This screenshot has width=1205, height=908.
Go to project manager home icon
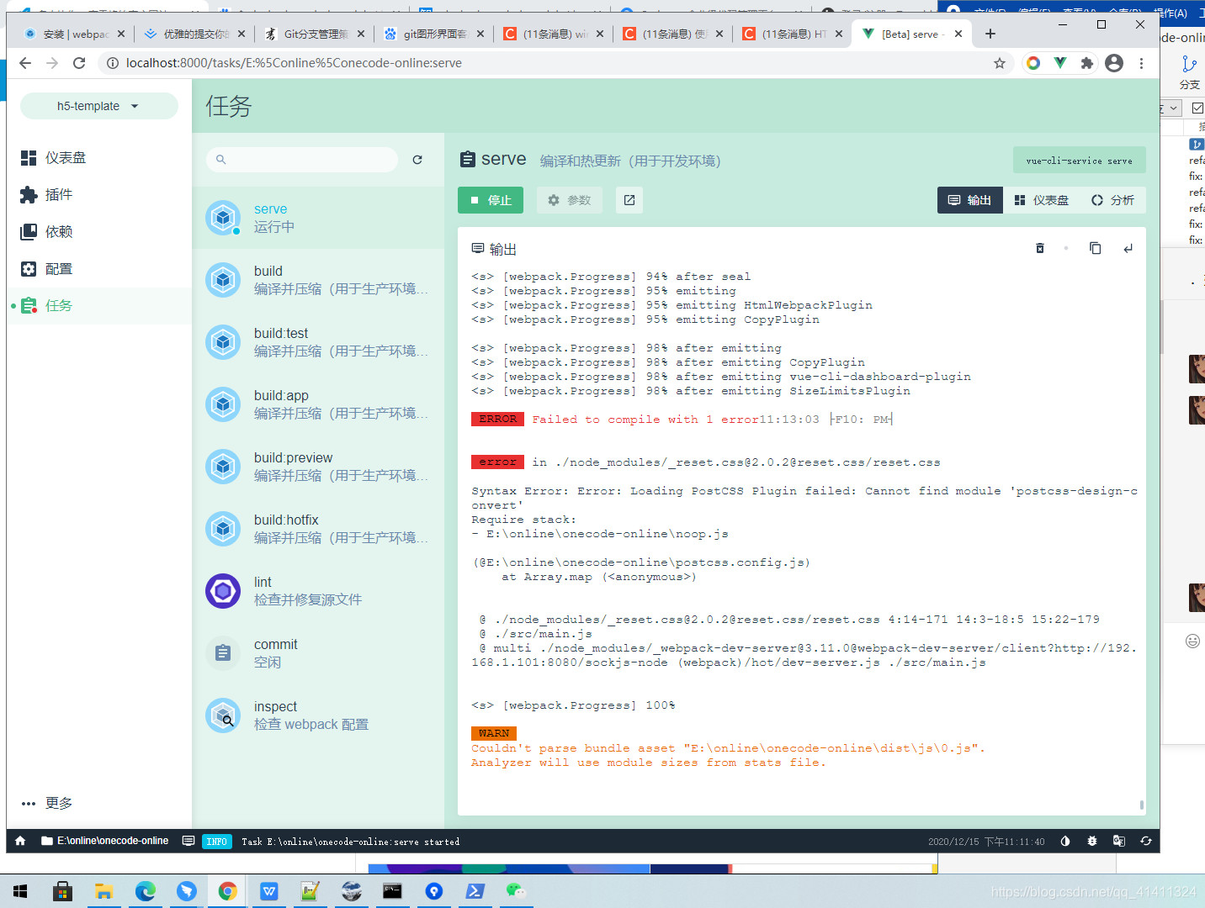coord(20,841)
